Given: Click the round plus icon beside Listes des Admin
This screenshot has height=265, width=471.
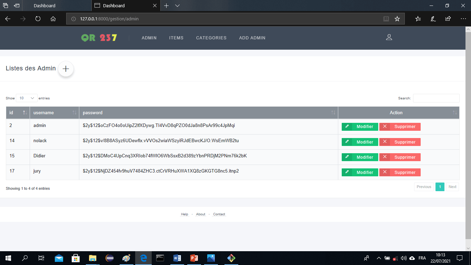Looking at the screenshot, I should (x=66, y=69).
